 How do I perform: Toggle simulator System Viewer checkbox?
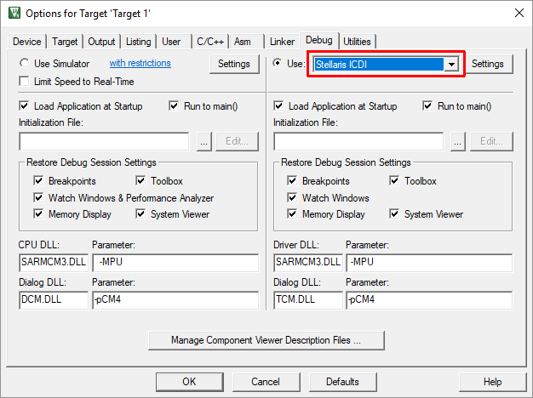[x=140, y=214]
